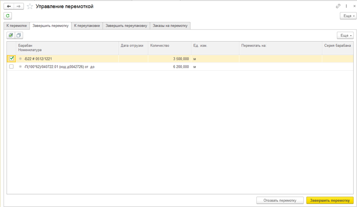Click the -П(100*62)/040722.01 row text
The image size is (357, 207).
point(59,67)
